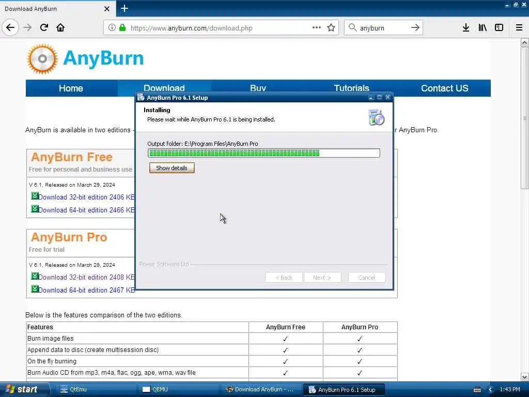Click the 1:43 PM taskbar clock
Viewport: 529px width, 397px height.
[x=510, y=390]
